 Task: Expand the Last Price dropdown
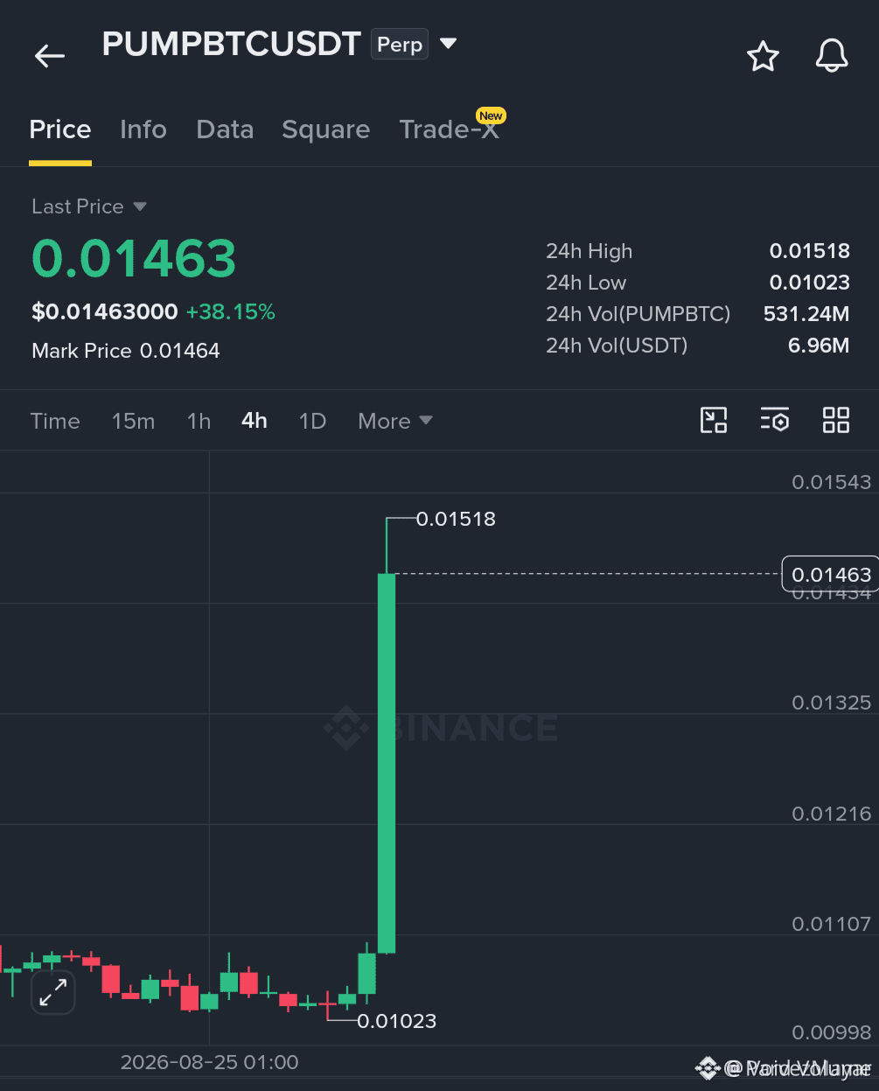[x=89, y=206]
